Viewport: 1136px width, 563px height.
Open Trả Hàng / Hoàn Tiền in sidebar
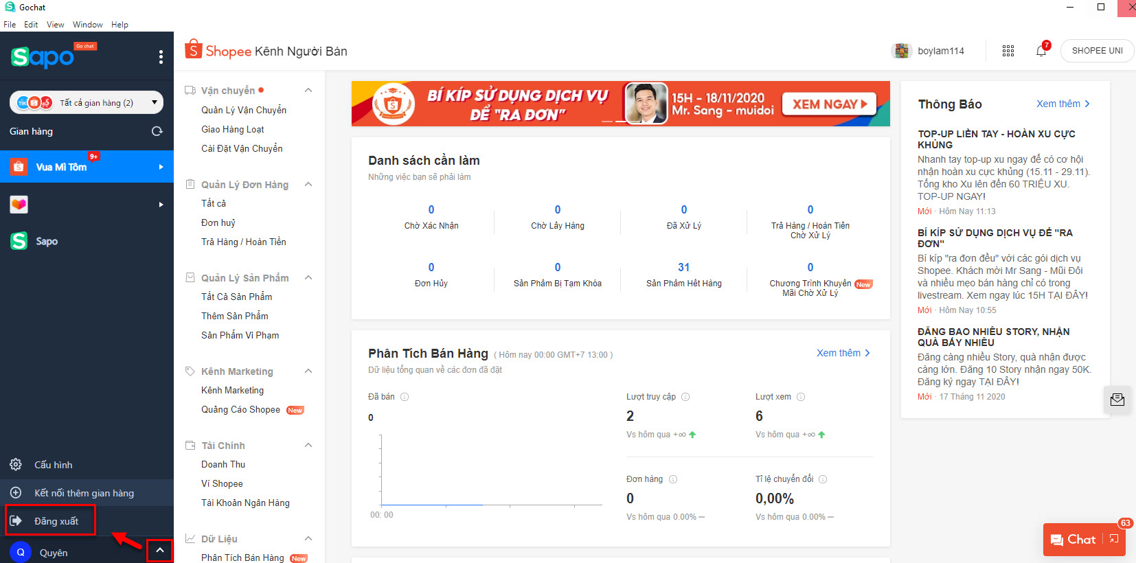point(244,242)
